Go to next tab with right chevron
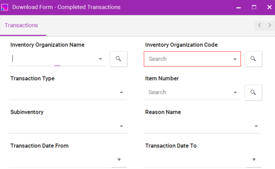275x169 pixels. coord(270,25)
